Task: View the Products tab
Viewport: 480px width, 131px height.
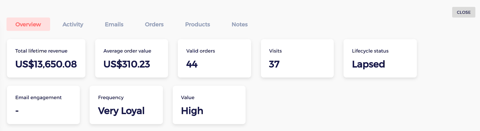Action: tap(197, 24)
